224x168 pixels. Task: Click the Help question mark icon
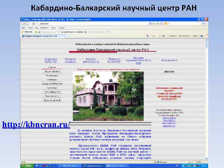point(202,36)
